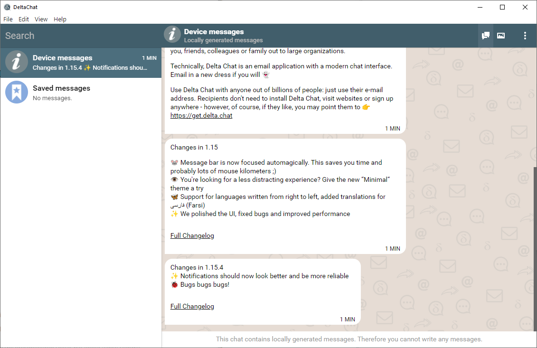Click the 'Changes in 1.15' message heading

(194, 147)
